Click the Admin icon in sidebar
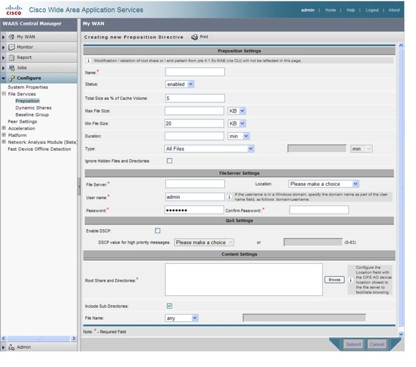This screenshot has height=367, width=416. click(12, 347)
